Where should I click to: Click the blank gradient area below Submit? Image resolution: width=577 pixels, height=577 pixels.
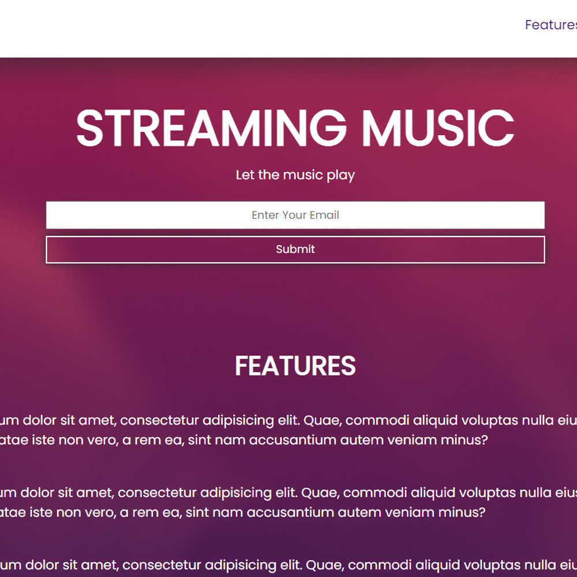[x=295, y=305]
